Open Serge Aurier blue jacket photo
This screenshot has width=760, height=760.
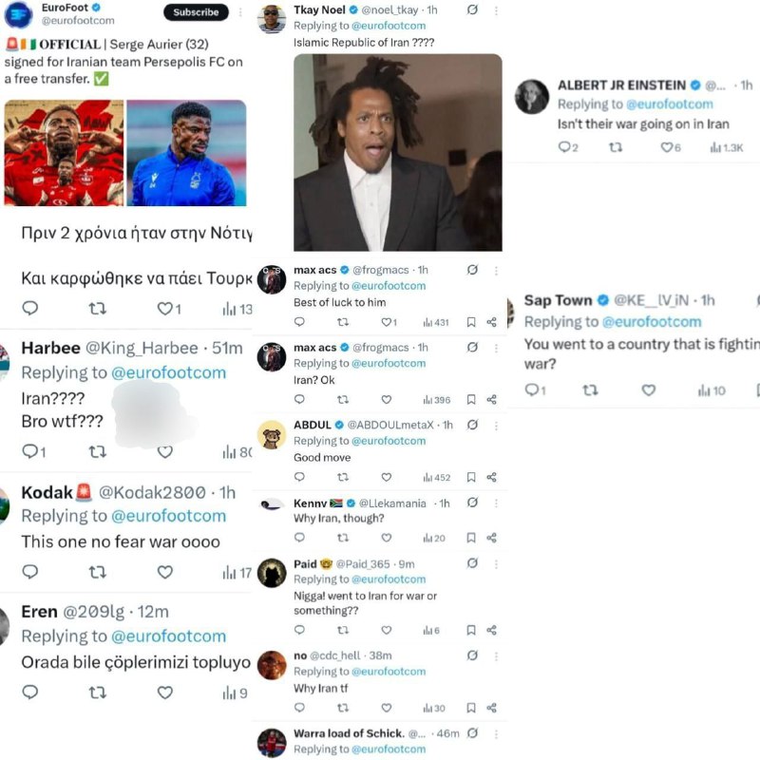(186, 153)
